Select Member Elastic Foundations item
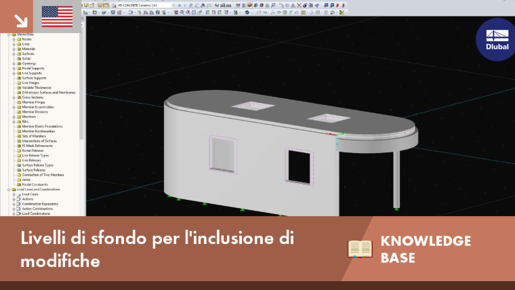Image resolution: width=515 pixels, height=290 pixels. [43, 127]
